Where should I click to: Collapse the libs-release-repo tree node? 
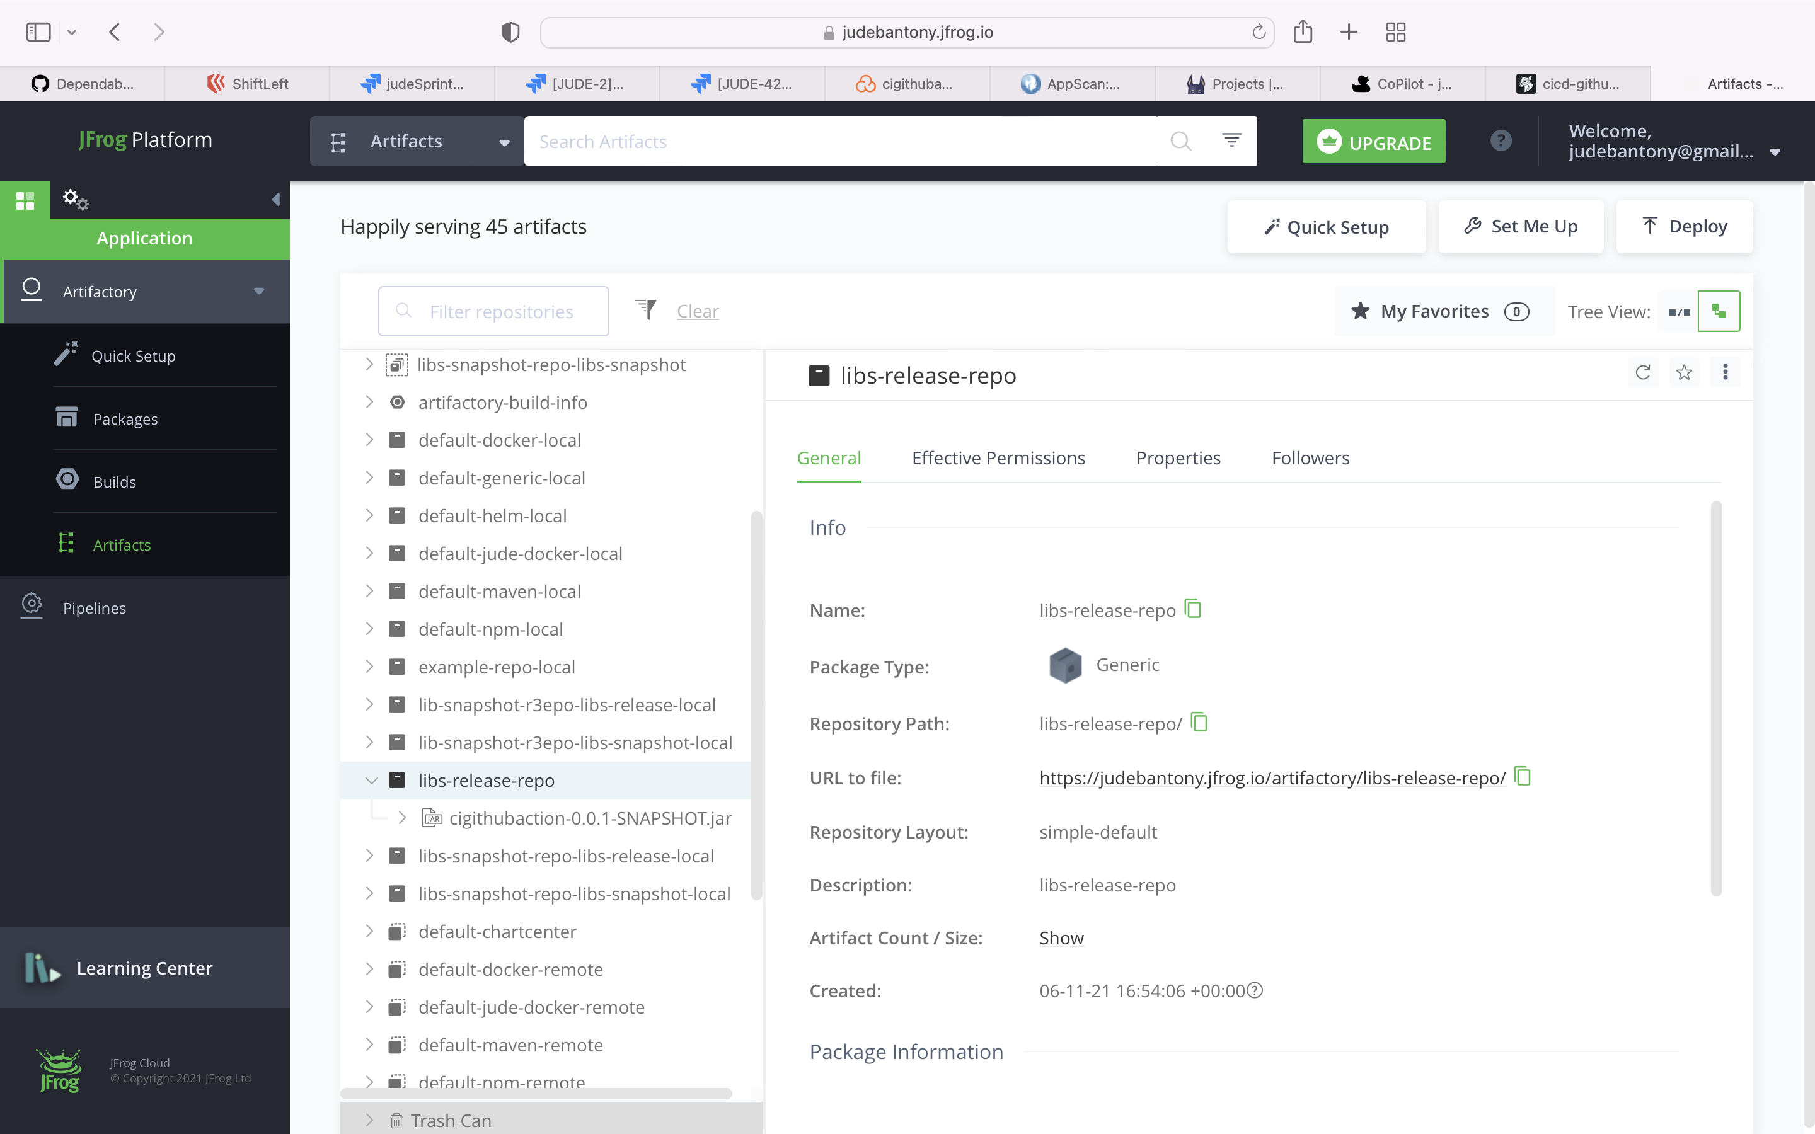(371, 780)
